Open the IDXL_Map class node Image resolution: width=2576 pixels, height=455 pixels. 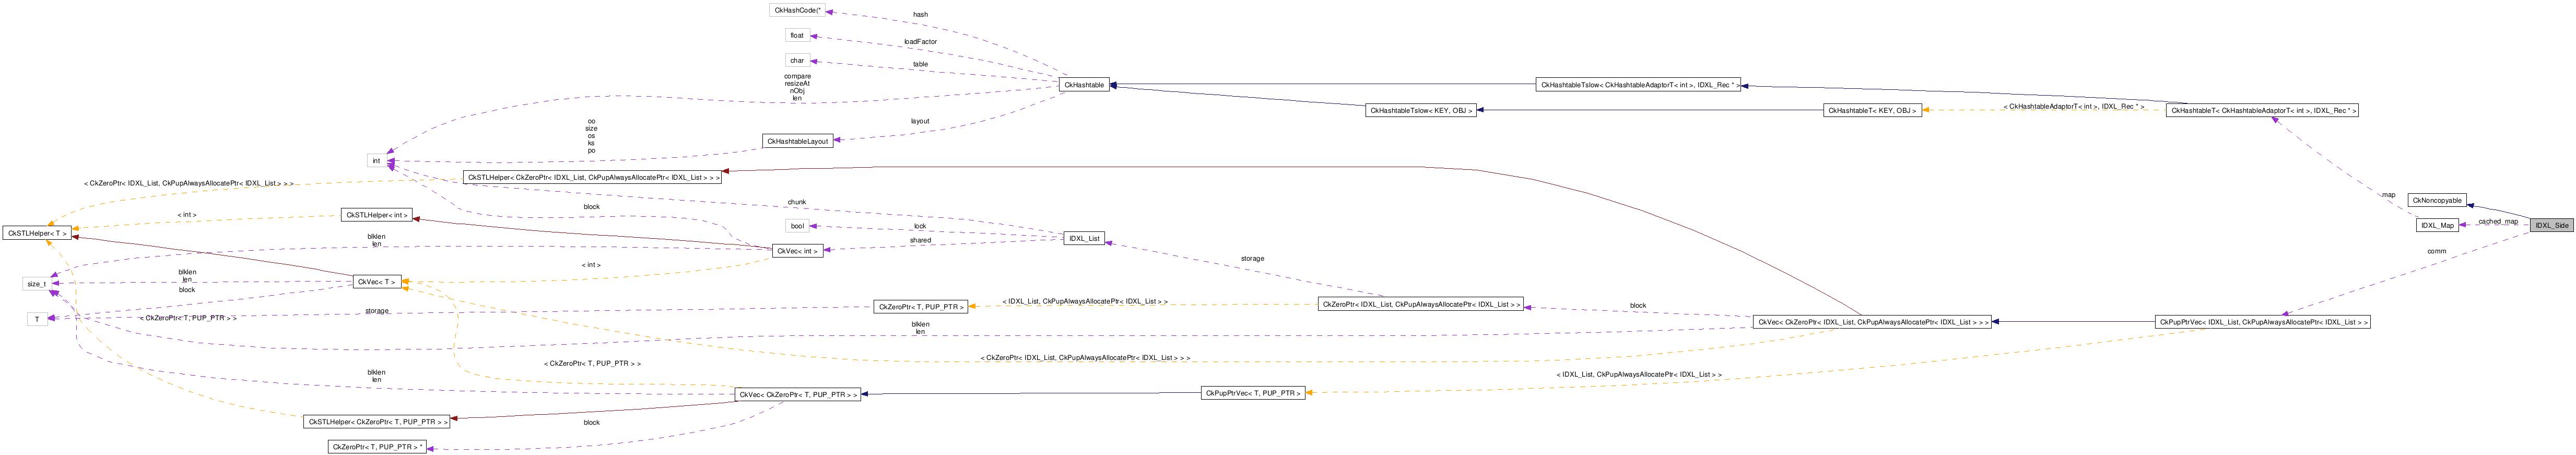pyautogui.click(x=2437, y=225)
